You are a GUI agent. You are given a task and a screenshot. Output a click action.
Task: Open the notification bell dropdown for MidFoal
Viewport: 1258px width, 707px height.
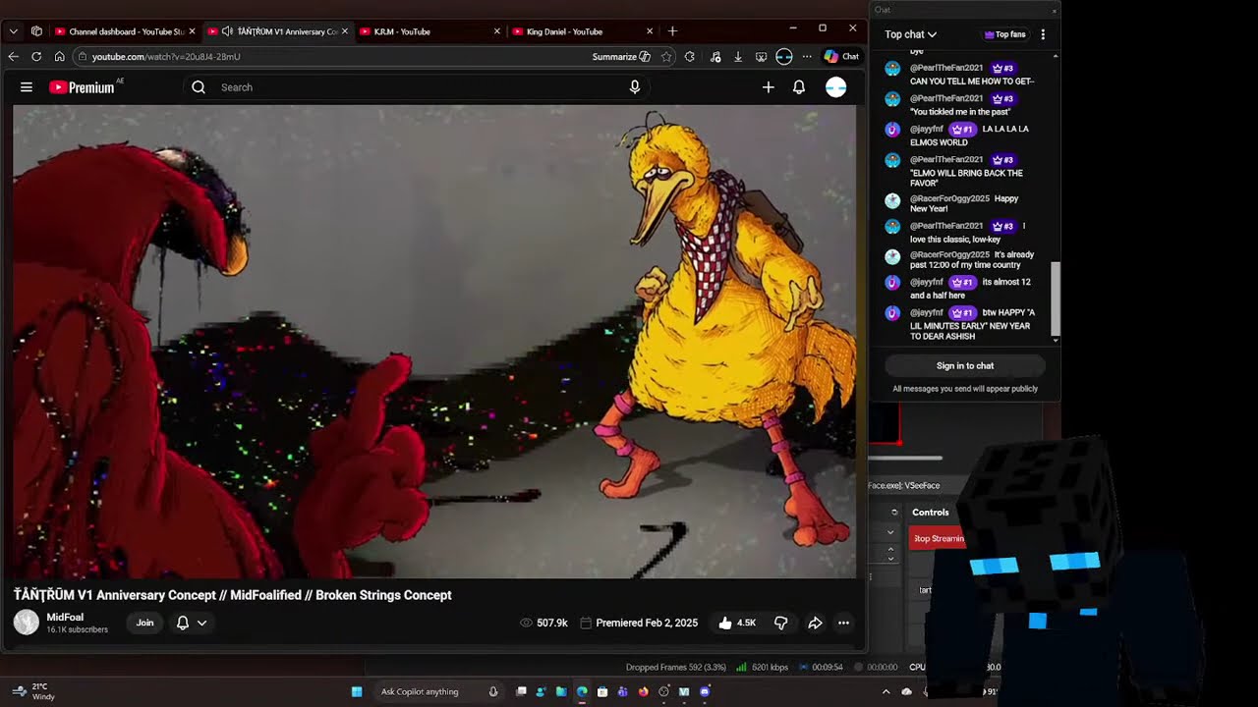[192, 623]
